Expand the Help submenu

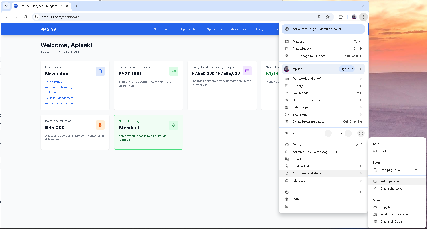(x=323, y=192)
